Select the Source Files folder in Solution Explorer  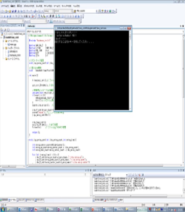pos(12,41)
